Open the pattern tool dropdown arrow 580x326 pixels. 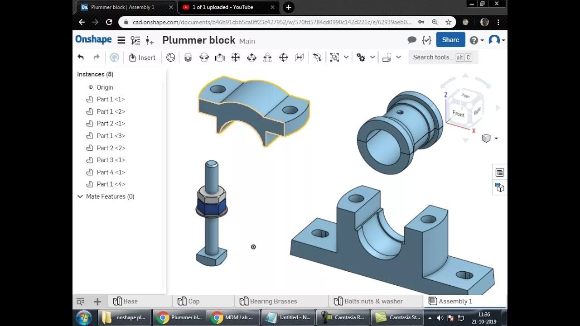(x=398, y=57)
